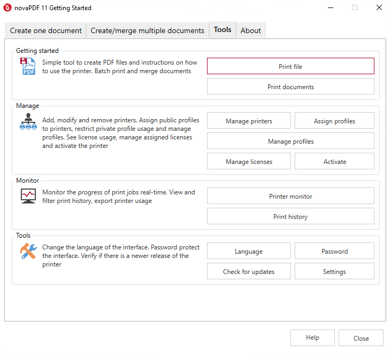Viewport: 391px width, 353px height.
Task: Open Manage printers
Action: tap(249, 121)
